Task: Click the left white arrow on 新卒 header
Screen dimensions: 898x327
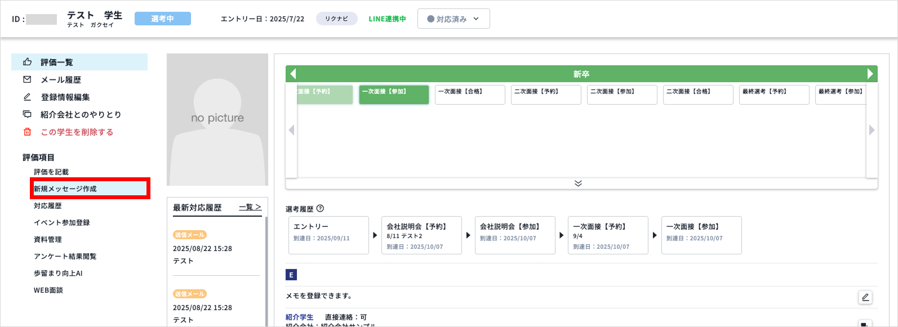Action: pyautogui.click(x=292, y=74)
